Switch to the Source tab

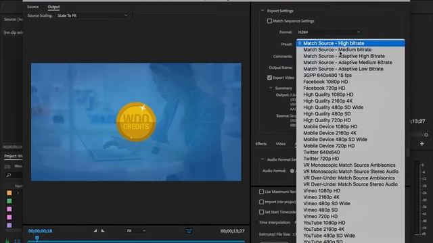pos(33,7)
